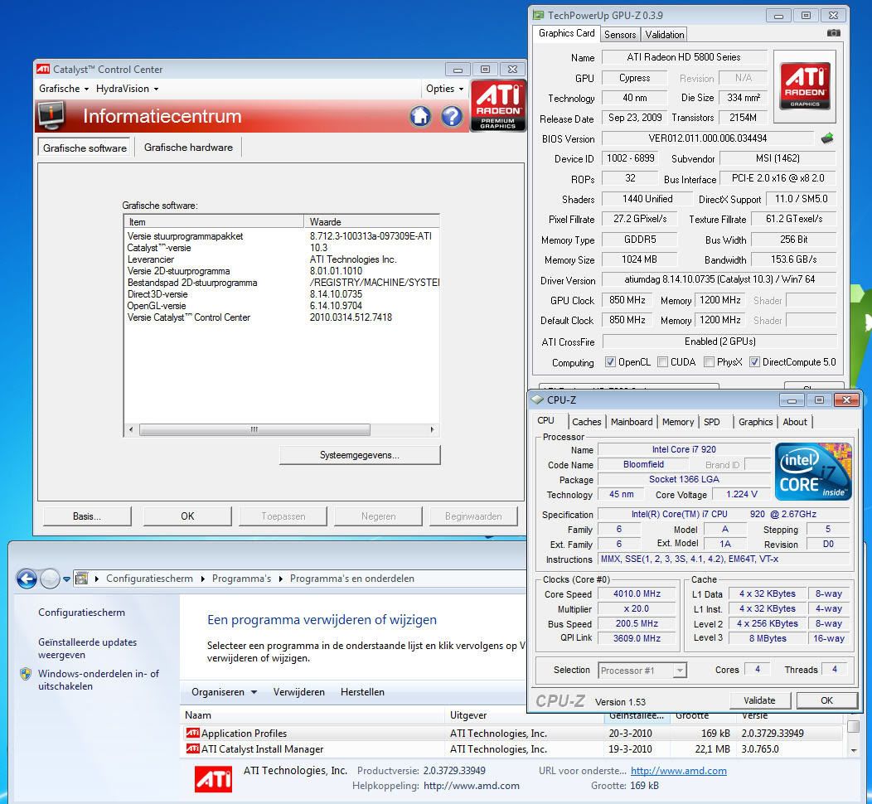The height and width of the screenshot is (804, 872).
Task: Click the Naam column header
Action: [x=314, y=715]
